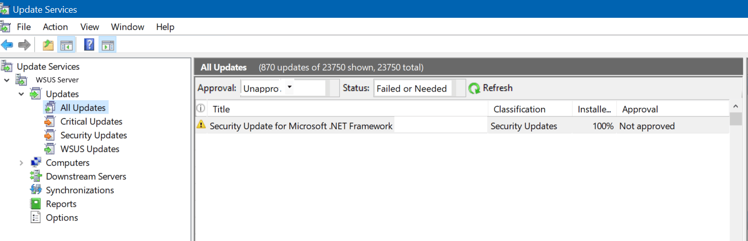Click the scrollbar up arrow in updates list

pos(735,106)
